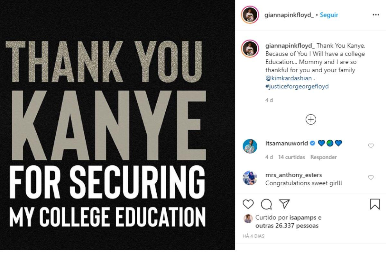Open the #justiceforgeorgefloyd hashtag
Screen dimensions: 386x257
pyautogui.click(x=297, y=86)
